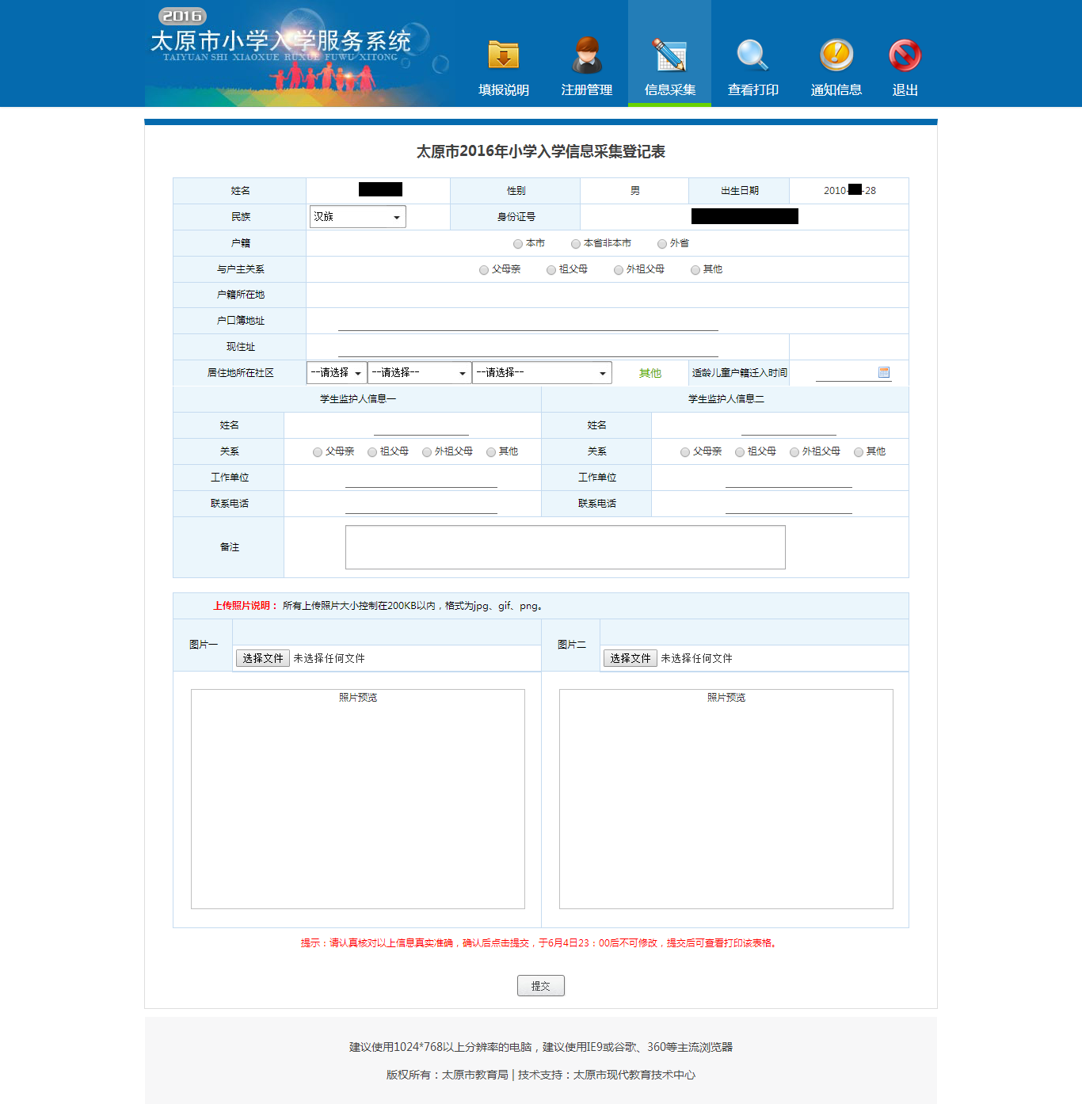The image size is (1082, 1104).
Task: Open the calendar picker for 户籍迁入时间
Action: (884, 372)
